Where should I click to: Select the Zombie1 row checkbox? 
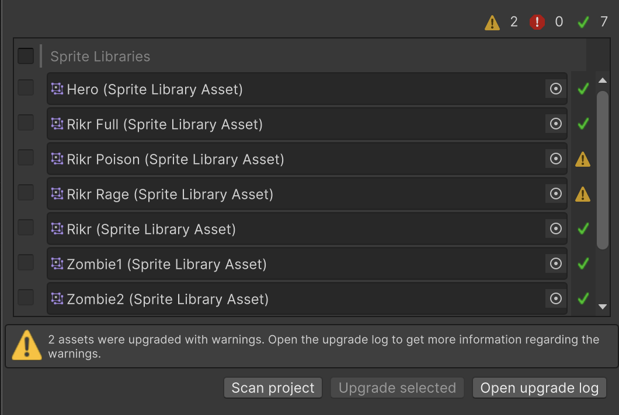26,262
